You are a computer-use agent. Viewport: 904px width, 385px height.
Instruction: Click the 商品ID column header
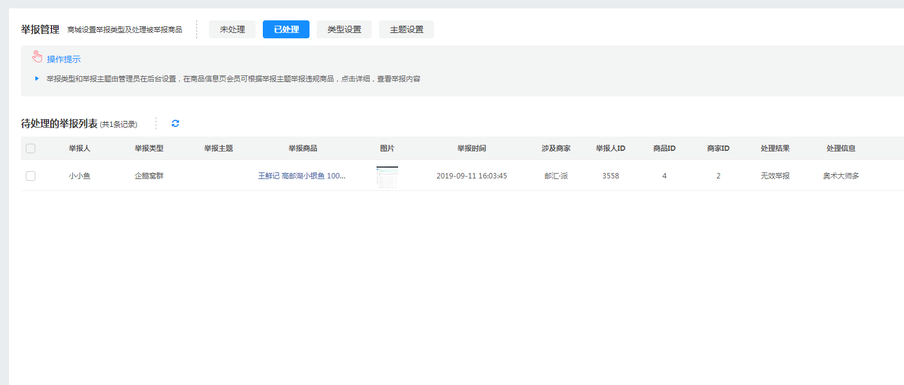[665, 148]
